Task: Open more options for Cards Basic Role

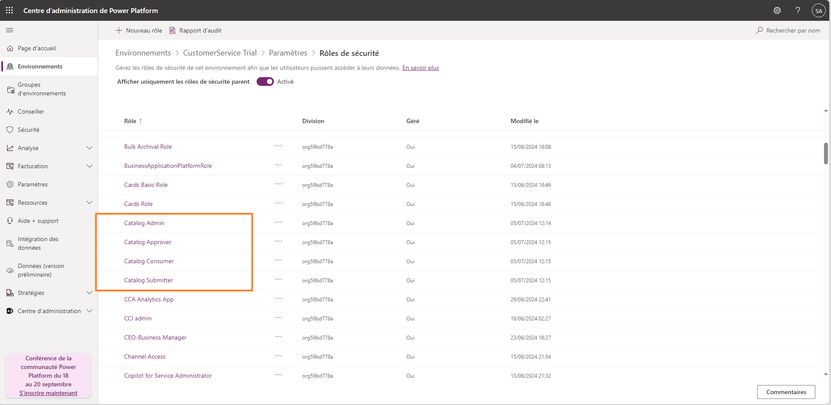Action: pyautogui.click(x=279, y=184)
